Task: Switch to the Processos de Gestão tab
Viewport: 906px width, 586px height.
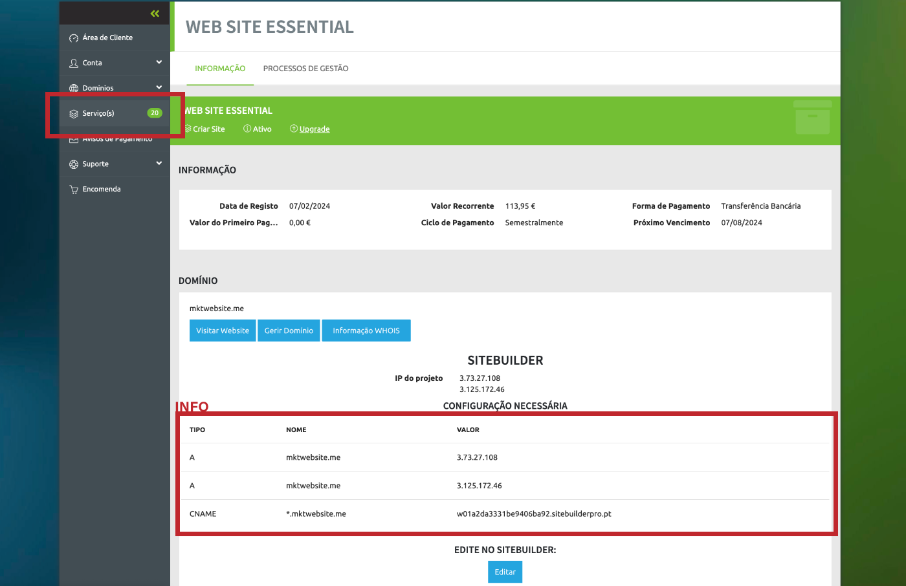Action: (305, 69)
